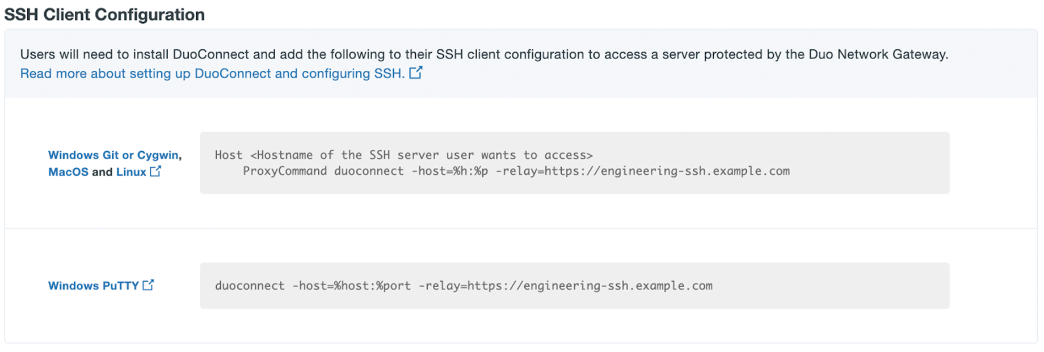Open the MacOS documentation link

(x=68, y=172)
